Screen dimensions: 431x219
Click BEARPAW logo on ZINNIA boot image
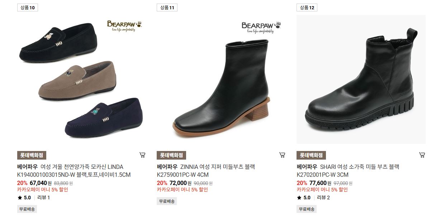coord(261,27)
